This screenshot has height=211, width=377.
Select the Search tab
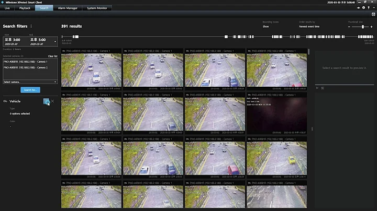click(44, 8)
